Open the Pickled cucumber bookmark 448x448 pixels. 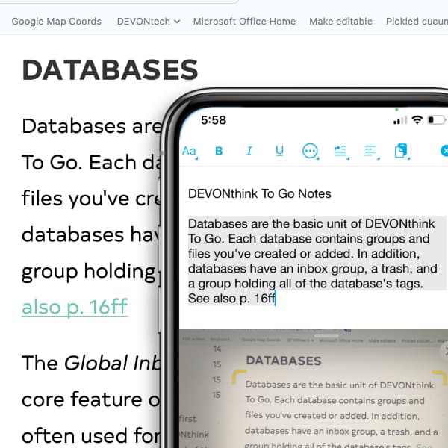(x=417, y=22)
